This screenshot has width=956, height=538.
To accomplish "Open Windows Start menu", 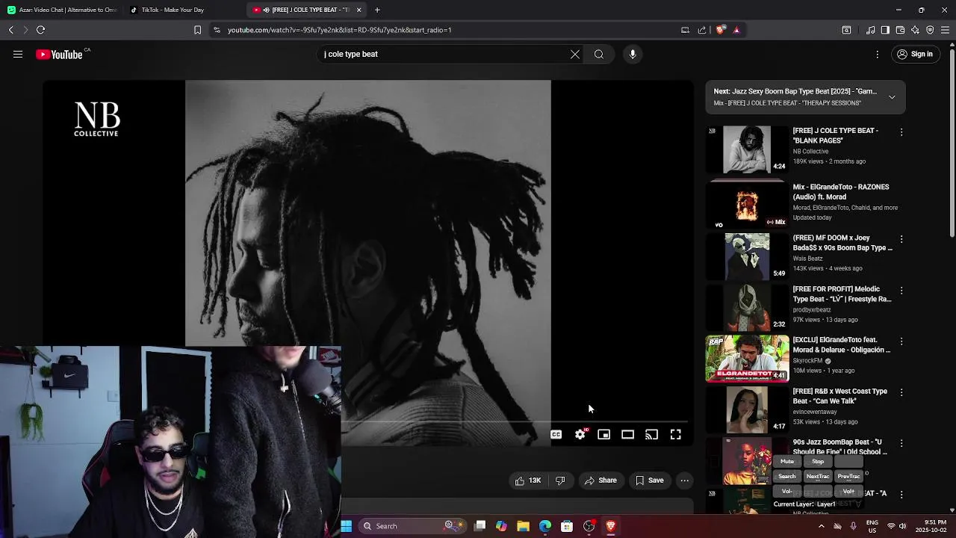I will [x=347, y=526].
